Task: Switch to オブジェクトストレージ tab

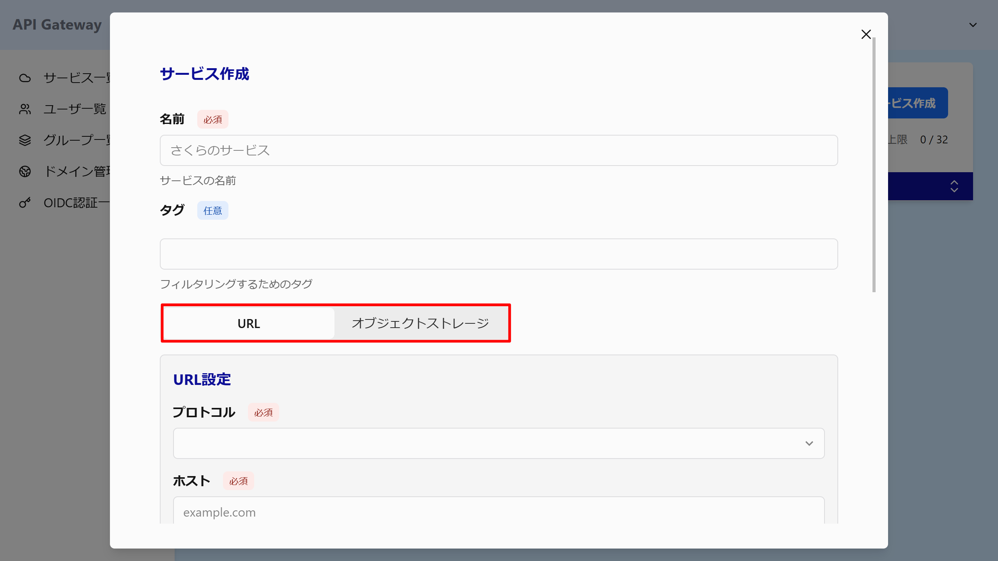Action: [420, 323]
